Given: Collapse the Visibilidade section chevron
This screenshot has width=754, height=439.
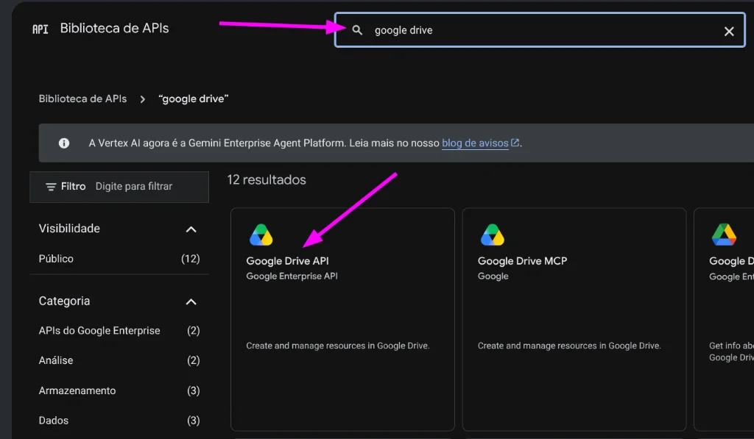Looking at the screenshot, I should click(191, 229).
